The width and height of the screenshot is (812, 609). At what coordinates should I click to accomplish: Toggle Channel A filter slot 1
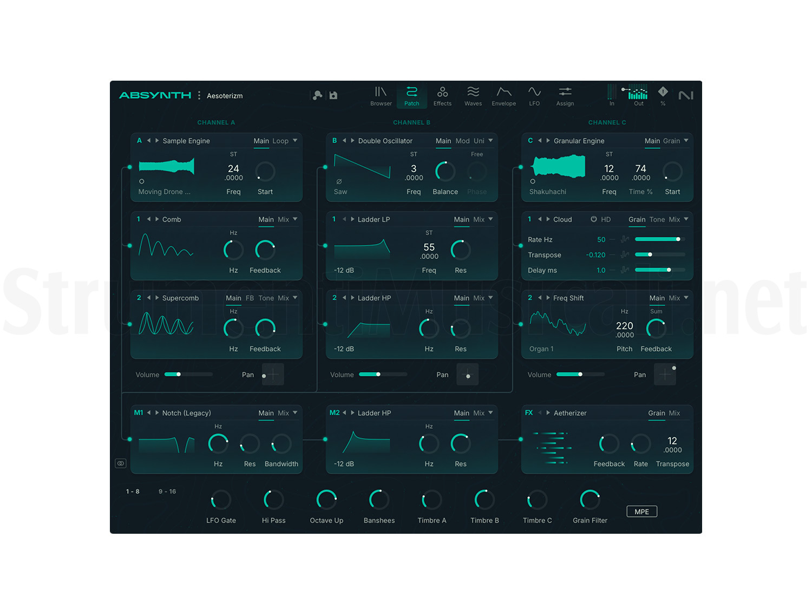139,219
